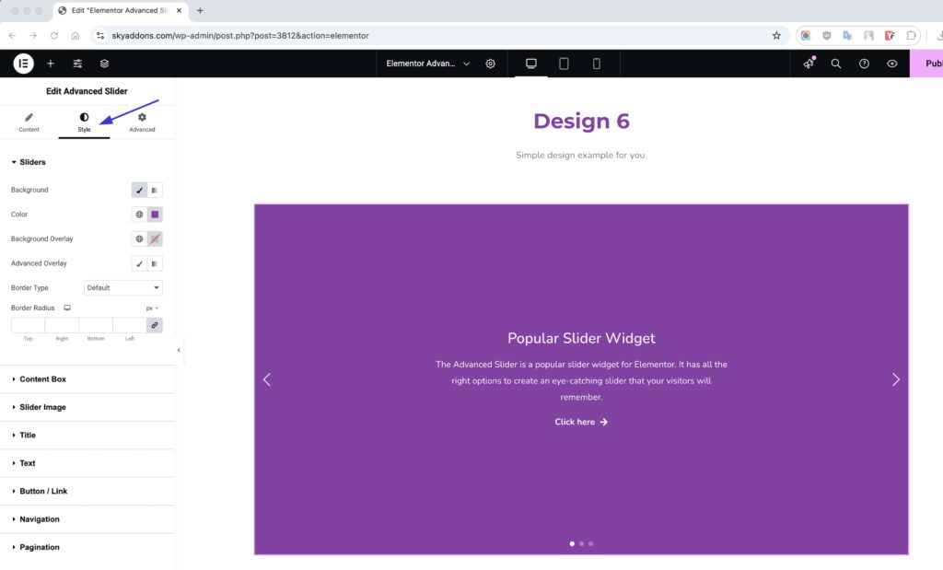Screen dimensions: 943x570
Task: Open the purple Color swatch picker
Action: click(155, 214)
